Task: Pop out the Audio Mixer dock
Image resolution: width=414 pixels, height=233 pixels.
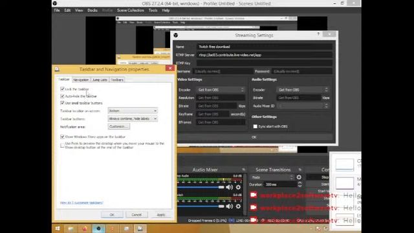Action: coord(243,170)
